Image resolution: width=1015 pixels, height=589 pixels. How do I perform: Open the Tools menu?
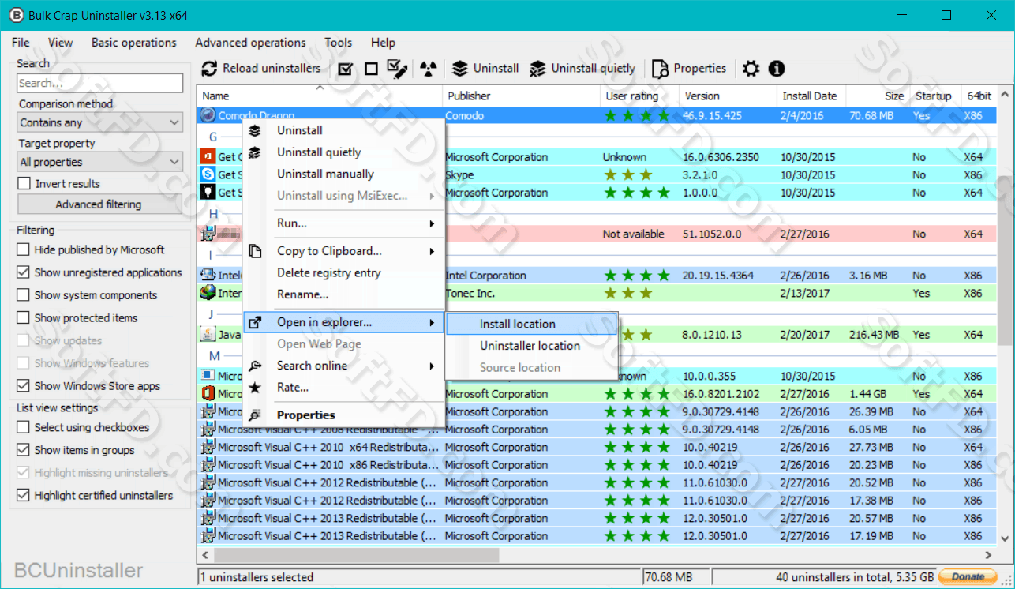click(x=339, y=43)
